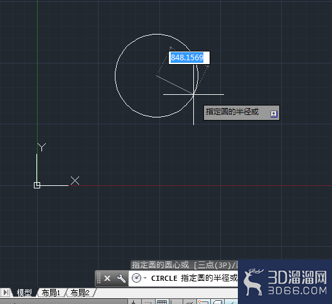Image resolution: width=332 pixels, height=304 pixels.
Task: Click the CIRCLE command line prompt text
Action: [x=194, y=278]
